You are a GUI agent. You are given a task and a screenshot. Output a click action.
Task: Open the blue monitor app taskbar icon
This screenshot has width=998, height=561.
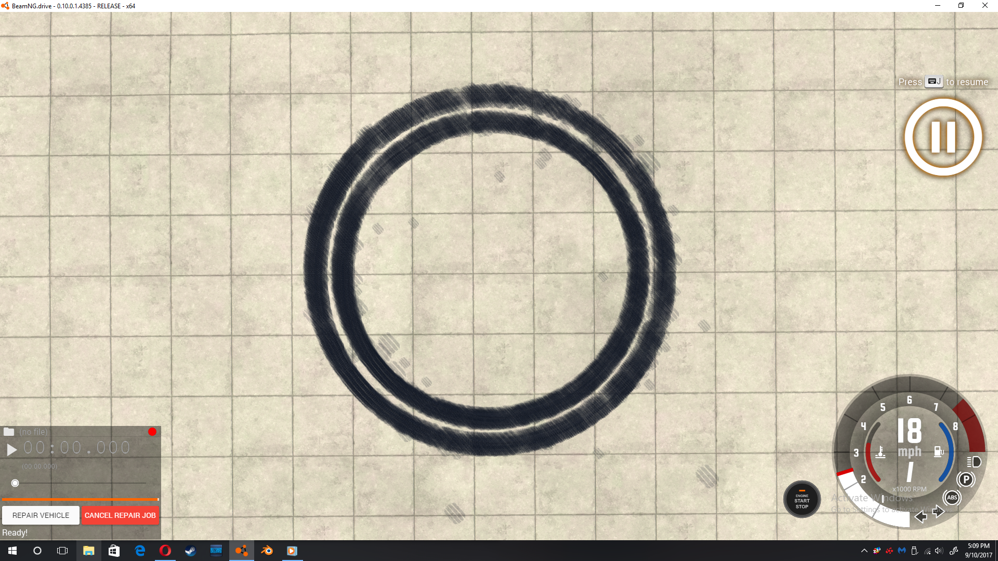click(216, 551)
